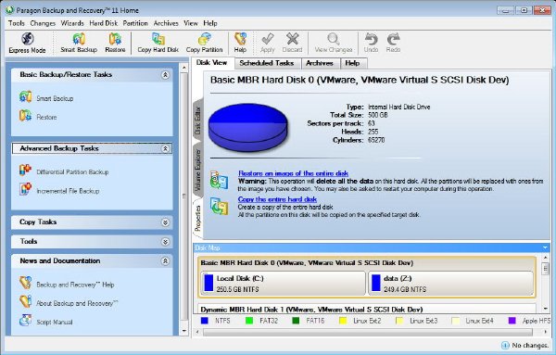Open the Help toolbar icon
The width and height of the screenshot is (556, 355).
pyautogui.click(x=240, y=43)
